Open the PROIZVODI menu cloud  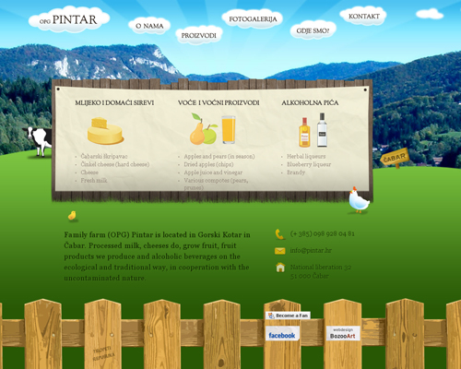click(x=198, y=35)
